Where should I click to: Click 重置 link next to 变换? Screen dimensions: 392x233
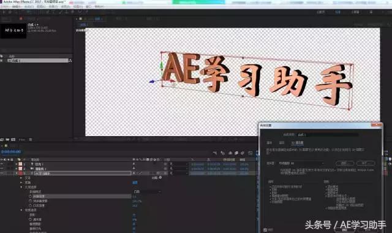pyautogui.click(x=135, y=183)
